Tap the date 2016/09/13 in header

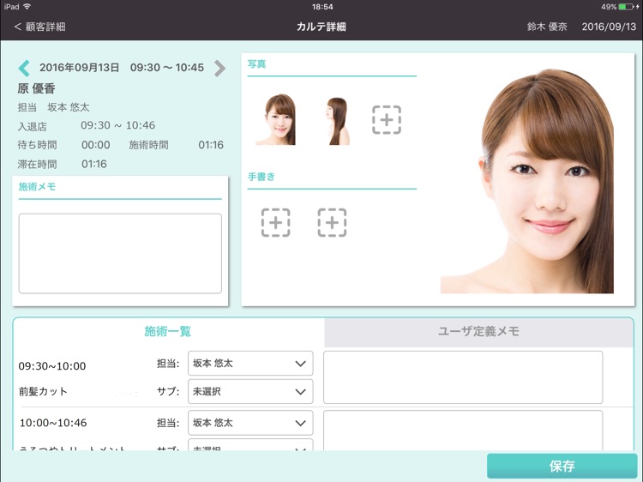tap(609, 27)
